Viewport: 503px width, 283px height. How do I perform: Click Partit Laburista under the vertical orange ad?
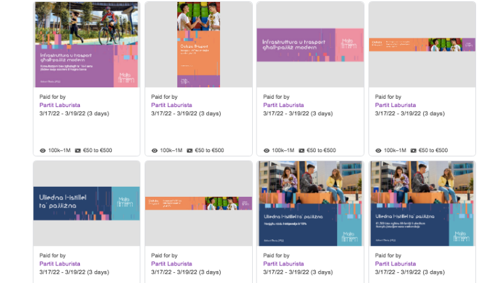172,105
